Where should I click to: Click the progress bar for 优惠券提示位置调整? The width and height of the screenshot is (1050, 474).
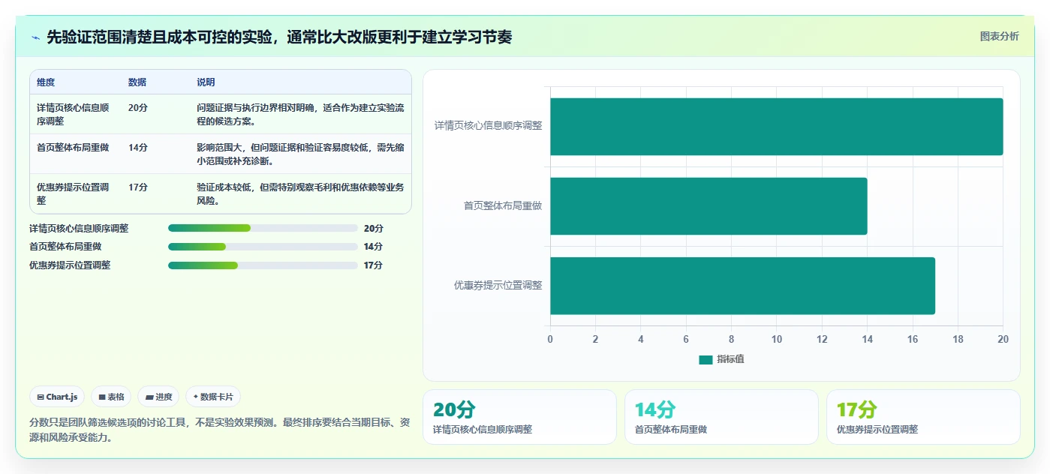point(263,265)
